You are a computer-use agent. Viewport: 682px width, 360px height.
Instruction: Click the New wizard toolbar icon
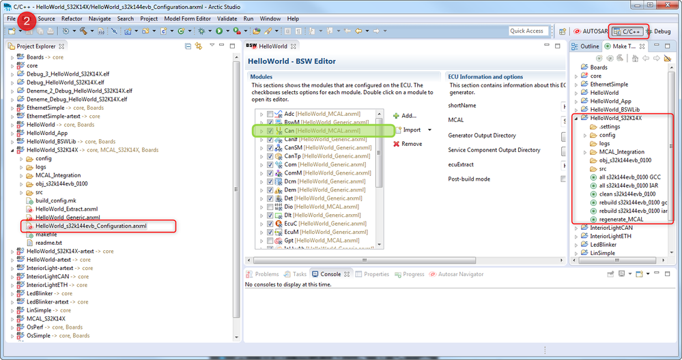[12, 31]
